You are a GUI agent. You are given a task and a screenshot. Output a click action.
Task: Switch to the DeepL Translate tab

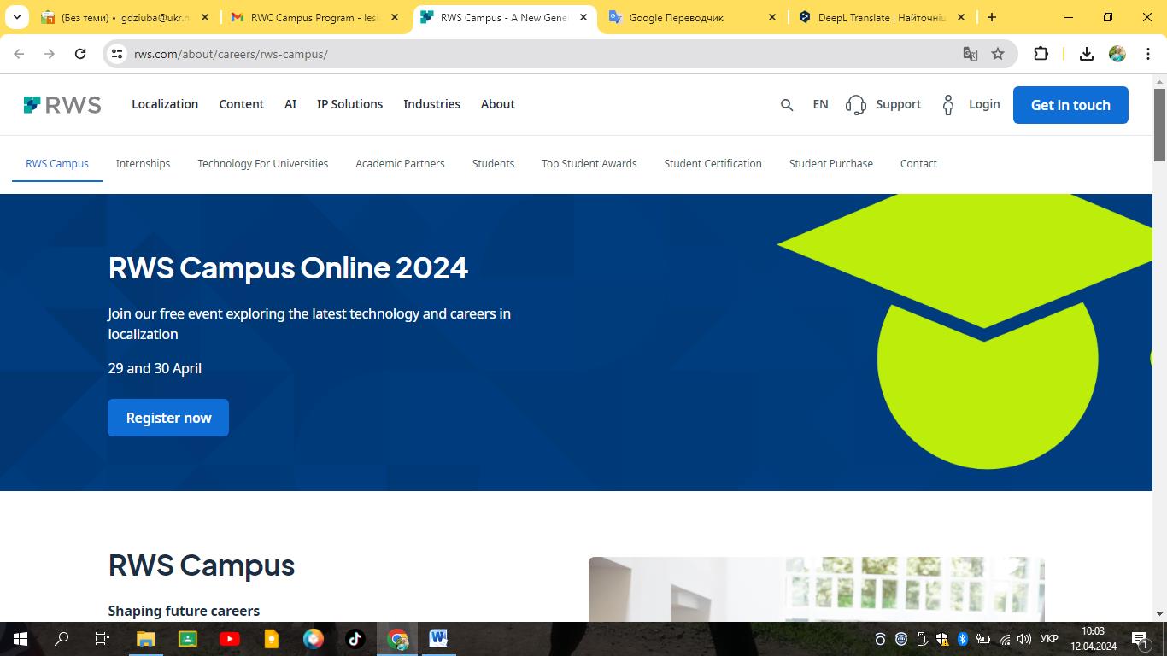point(880,17)
